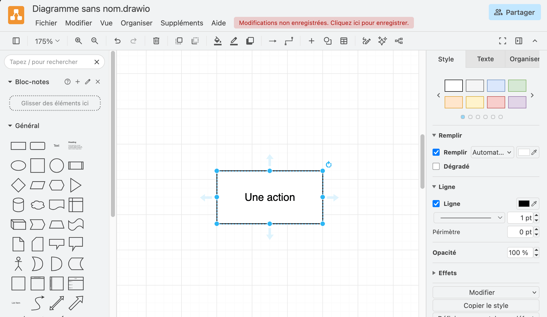Click the Partager button
The width and height of the screenshot is (547, 317).
[x=514, y=12]
